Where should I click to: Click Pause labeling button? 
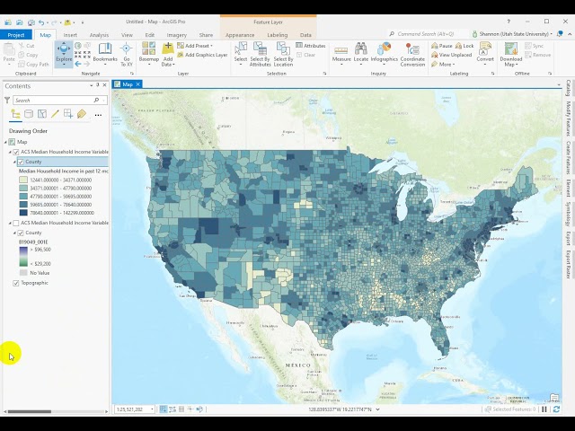click(441, 46)
